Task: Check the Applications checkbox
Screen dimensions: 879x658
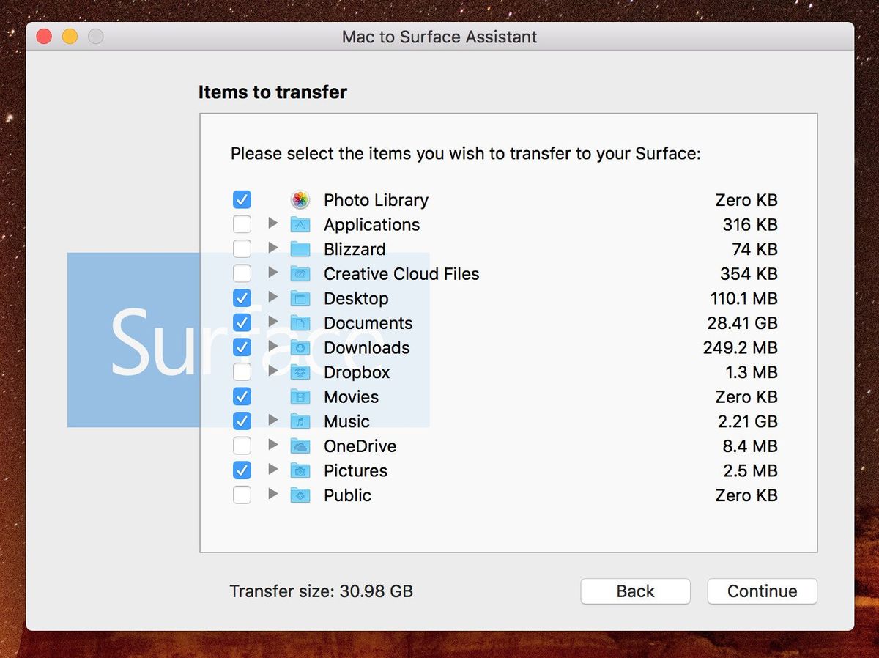Action: (x=242, y=224)
